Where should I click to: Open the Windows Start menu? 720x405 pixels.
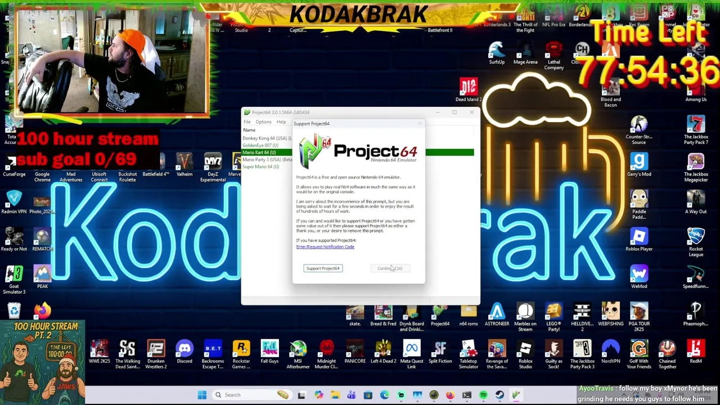[x=202, y=395]
